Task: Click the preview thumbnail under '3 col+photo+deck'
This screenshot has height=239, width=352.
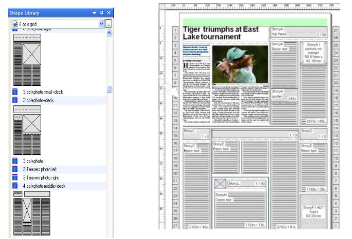Action: click(x=27, y=130)
